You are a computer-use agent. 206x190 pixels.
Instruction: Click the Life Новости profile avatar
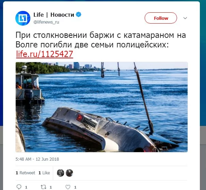23,18
